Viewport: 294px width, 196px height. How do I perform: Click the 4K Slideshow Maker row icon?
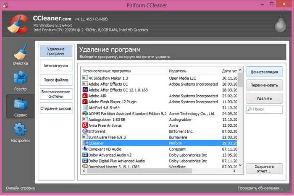click(x=85, y=78)
